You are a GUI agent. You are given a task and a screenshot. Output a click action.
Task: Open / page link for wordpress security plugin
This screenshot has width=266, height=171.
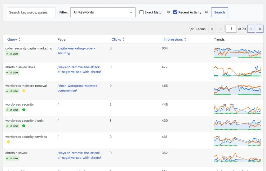point(58,120)
